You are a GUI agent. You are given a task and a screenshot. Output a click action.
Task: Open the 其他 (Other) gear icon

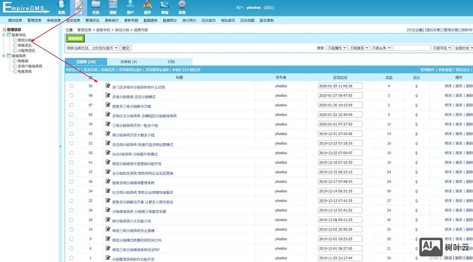click(x=182, y=7)
